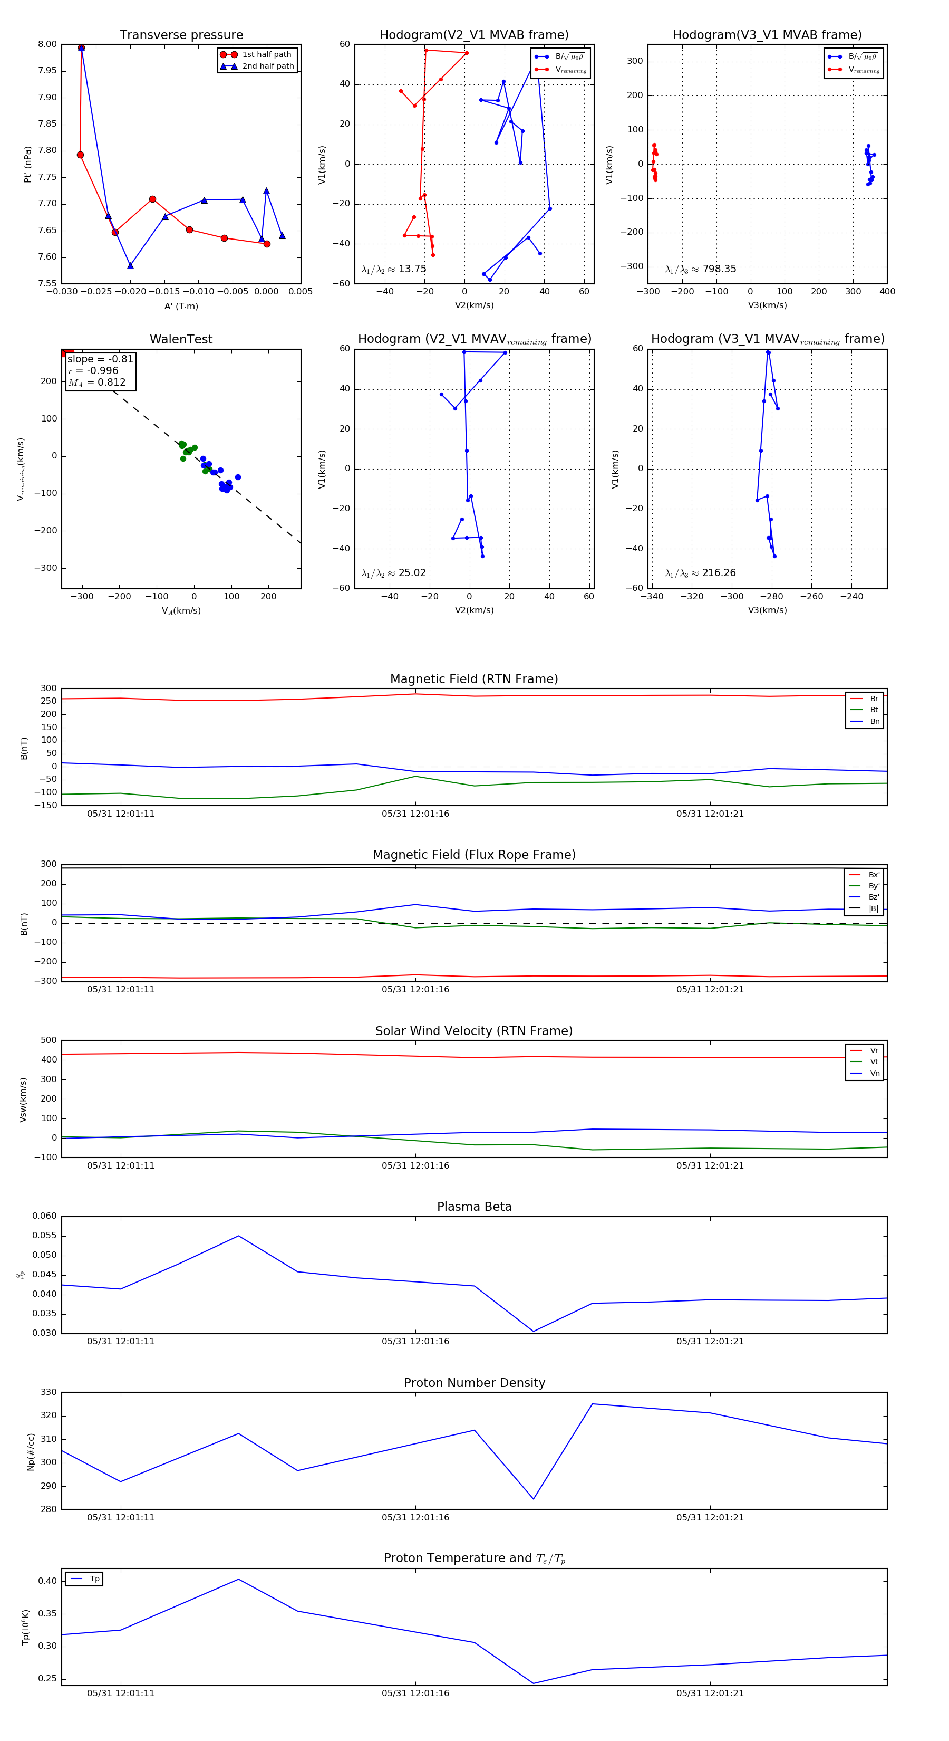Select '2nd half path' legend entry
Screen dimensions: 949x1741
click(x=257, y=66)
